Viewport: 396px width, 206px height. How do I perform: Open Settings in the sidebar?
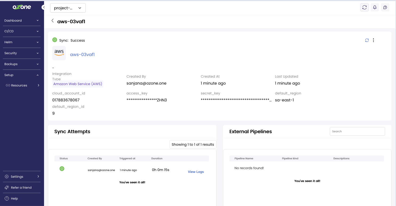point(22,177)
